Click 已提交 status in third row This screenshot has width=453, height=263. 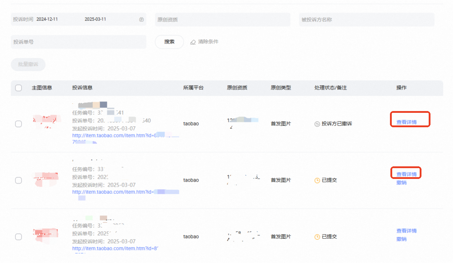click(329, 237)
